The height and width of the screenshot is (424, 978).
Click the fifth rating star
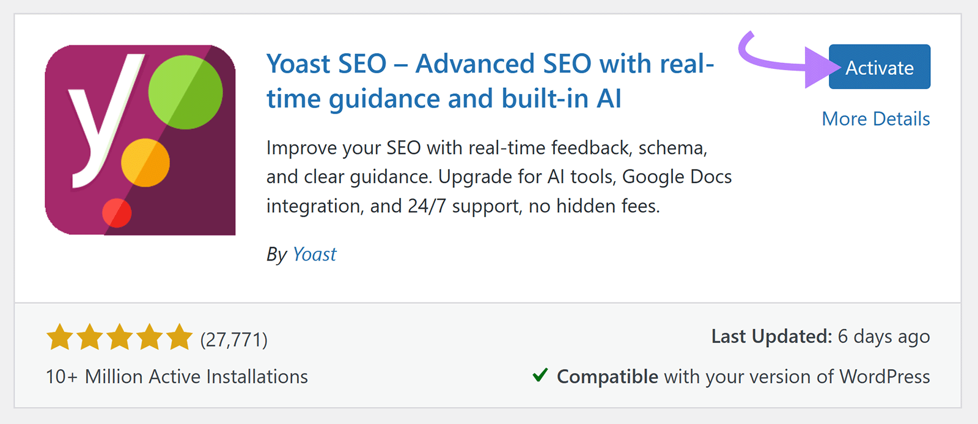pos(178,336)
